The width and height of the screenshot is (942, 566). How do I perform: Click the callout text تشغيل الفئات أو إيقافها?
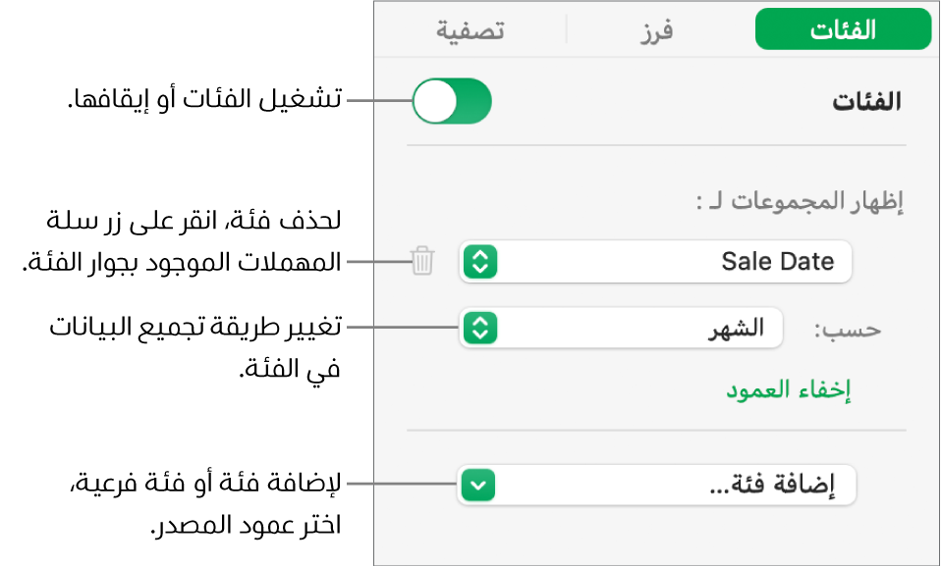[204, 100]
